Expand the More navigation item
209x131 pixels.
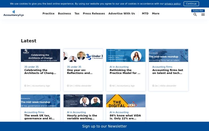pos(156,13)
